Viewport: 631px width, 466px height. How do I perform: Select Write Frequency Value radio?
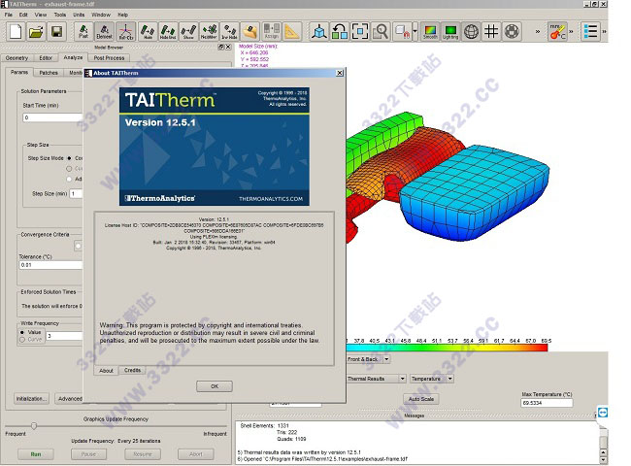[x=22, y=332]
